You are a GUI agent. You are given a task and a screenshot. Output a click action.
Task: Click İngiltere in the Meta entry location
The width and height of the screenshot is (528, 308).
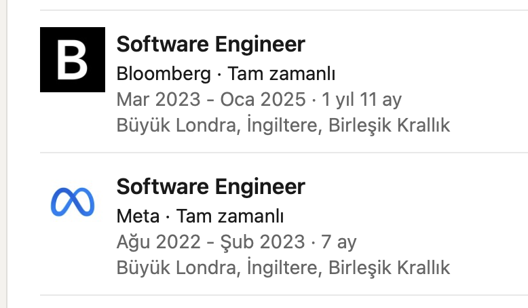[282, 267]
